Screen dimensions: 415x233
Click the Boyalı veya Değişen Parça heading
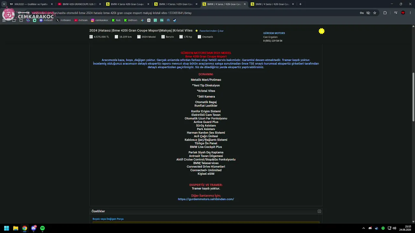pyautogui.click(x=108, y=219)
